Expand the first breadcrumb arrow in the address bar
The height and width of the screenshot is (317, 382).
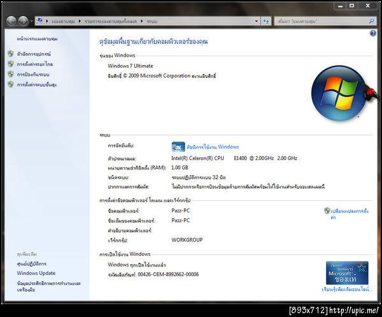[47, 21]
